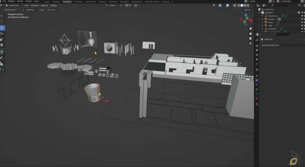The height and width of the screenshot is (167, 305).
Task: Switch to the Shading workspace tab
Action: point(102,1)
